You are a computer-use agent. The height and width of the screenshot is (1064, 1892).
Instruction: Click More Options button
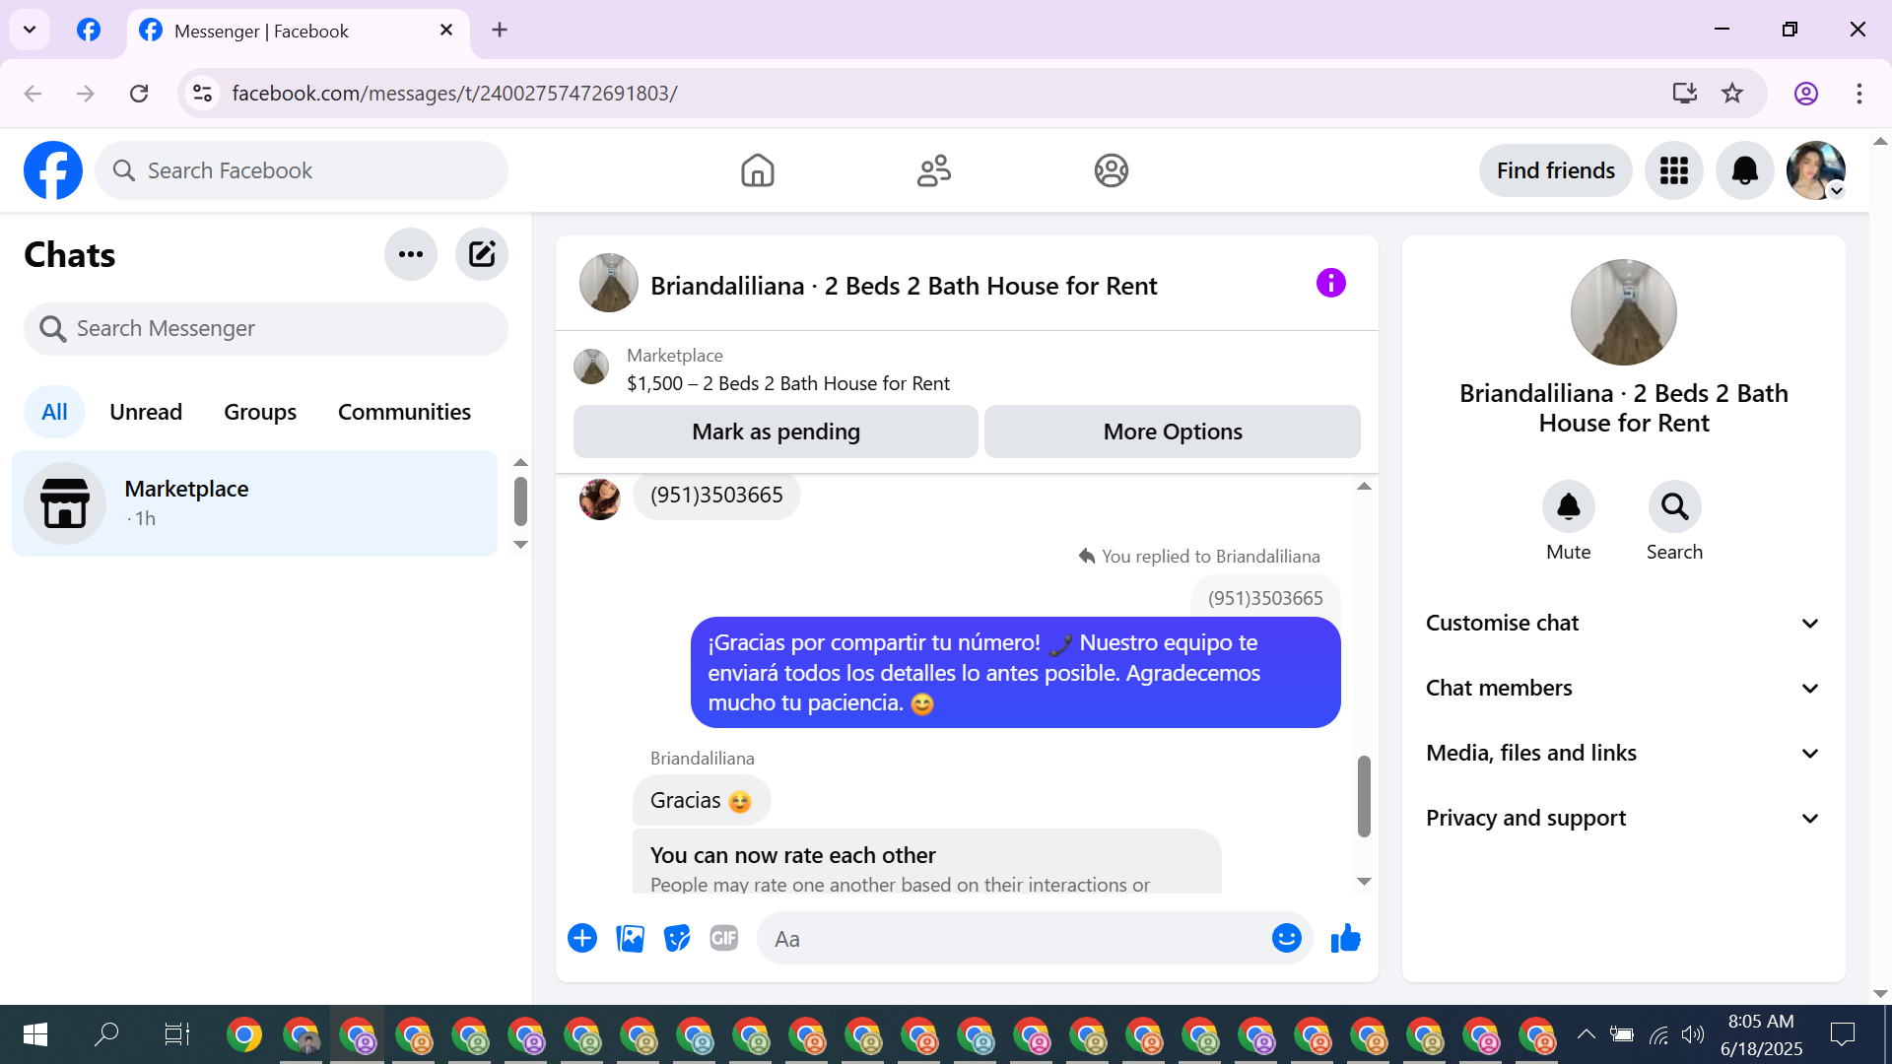coord(1173,432)
